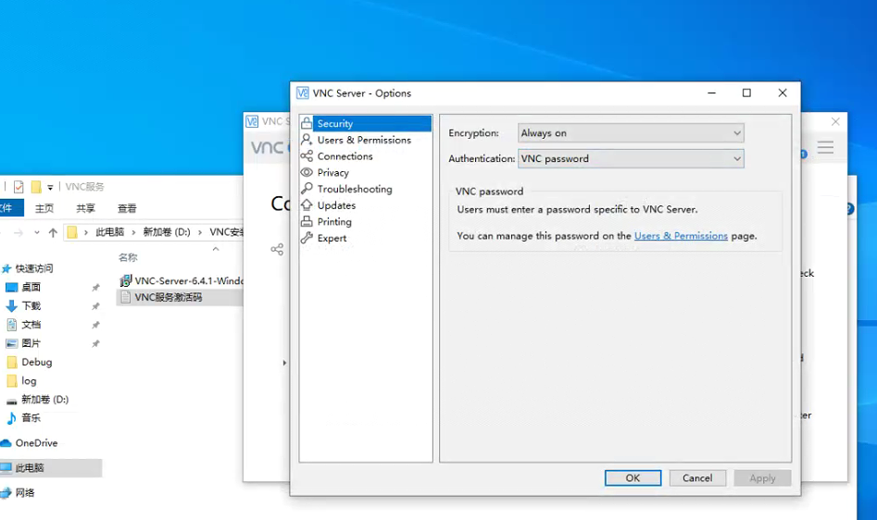
Task: Open 图片 in Explorer sidebar
Action: 31,343
